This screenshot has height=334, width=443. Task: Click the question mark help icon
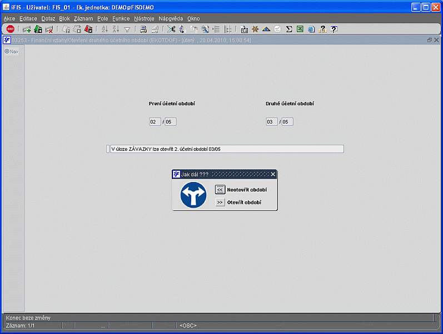(x=334, y=29)
